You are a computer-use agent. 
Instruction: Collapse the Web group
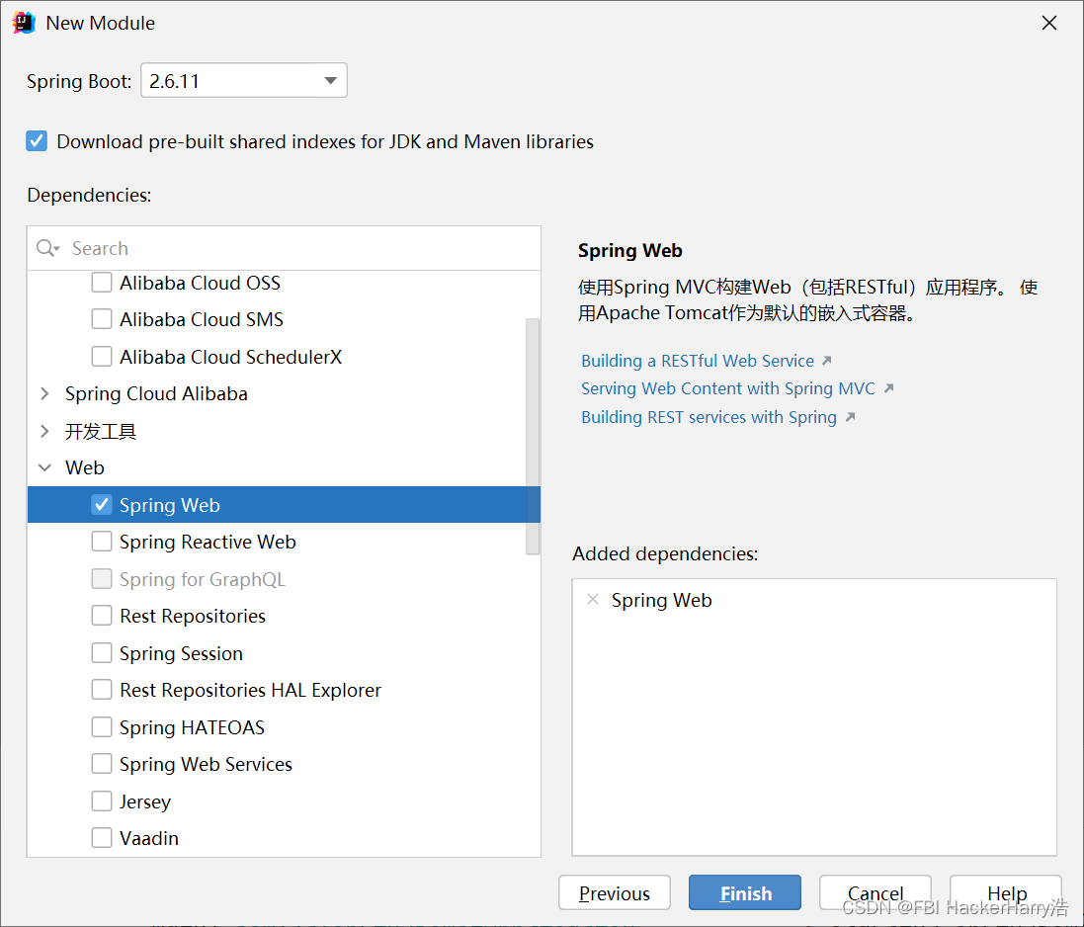click(x=44, y=467)
